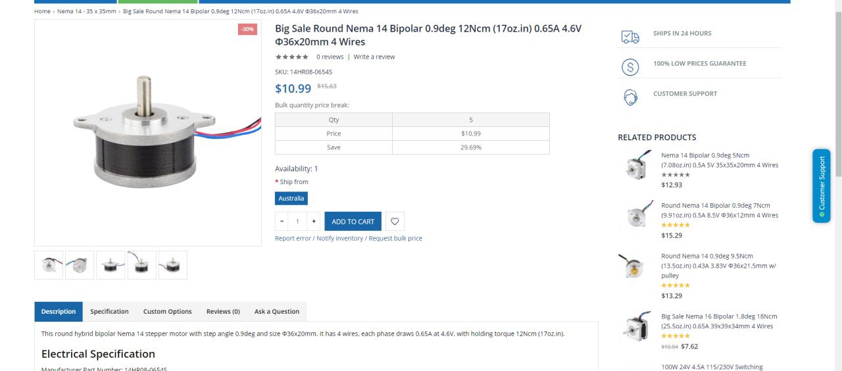This screenshot has width=842, height=371.
Task: Switch to the Specification tab
Action: click(x=109, y=312)
